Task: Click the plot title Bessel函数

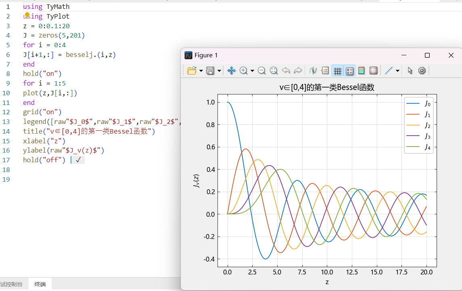Action: click(327, 87)
